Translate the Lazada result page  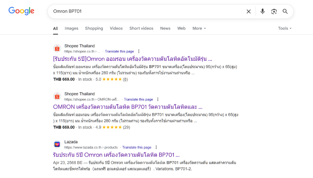pos(137,147)
